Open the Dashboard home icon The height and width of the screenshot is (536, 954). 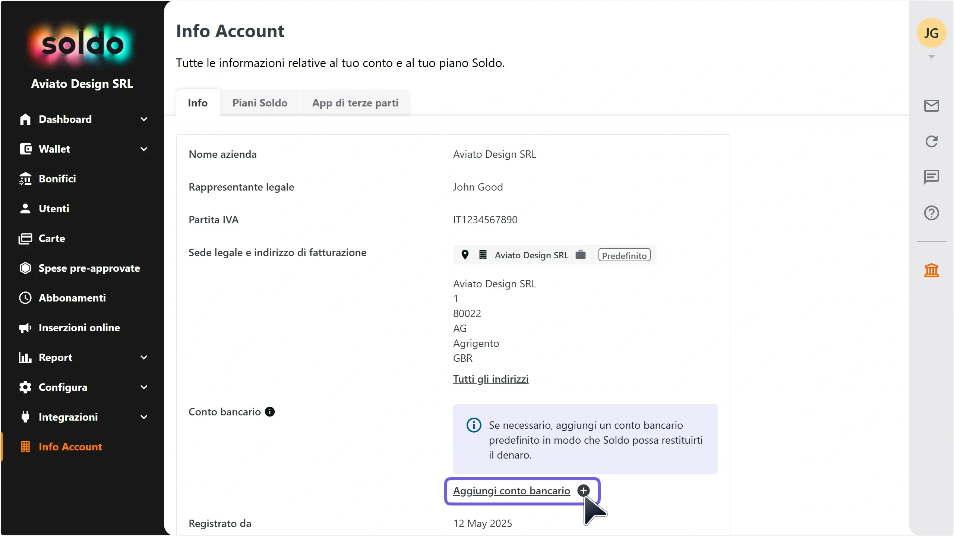[x=25, y=119]
